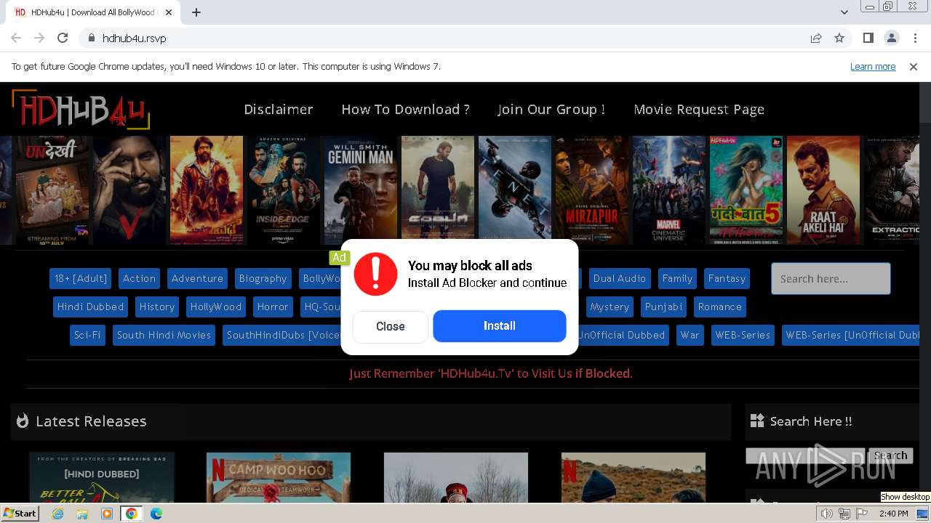The width and height of the screenshot is (931, 523).
Task: Launch Microsoft Edge from the taskbar
Action: [156, 514]
